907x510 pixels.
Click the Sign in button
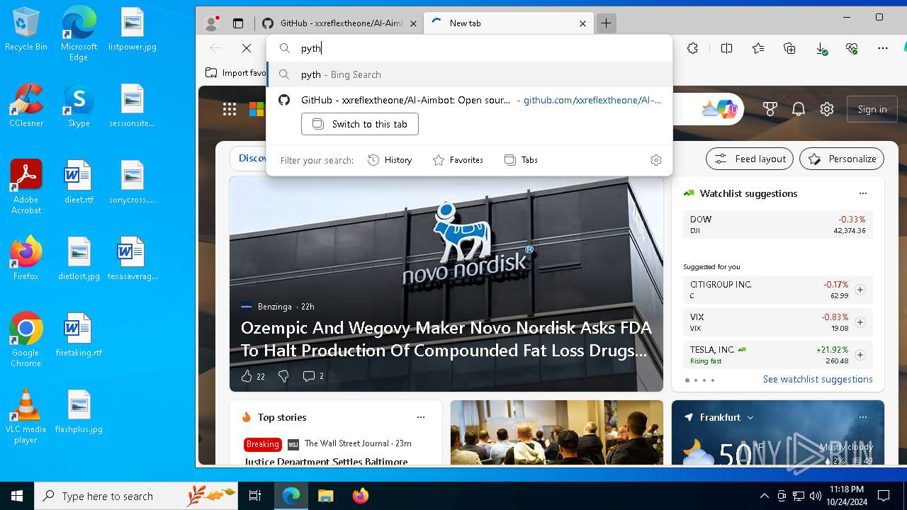point(872,109)
